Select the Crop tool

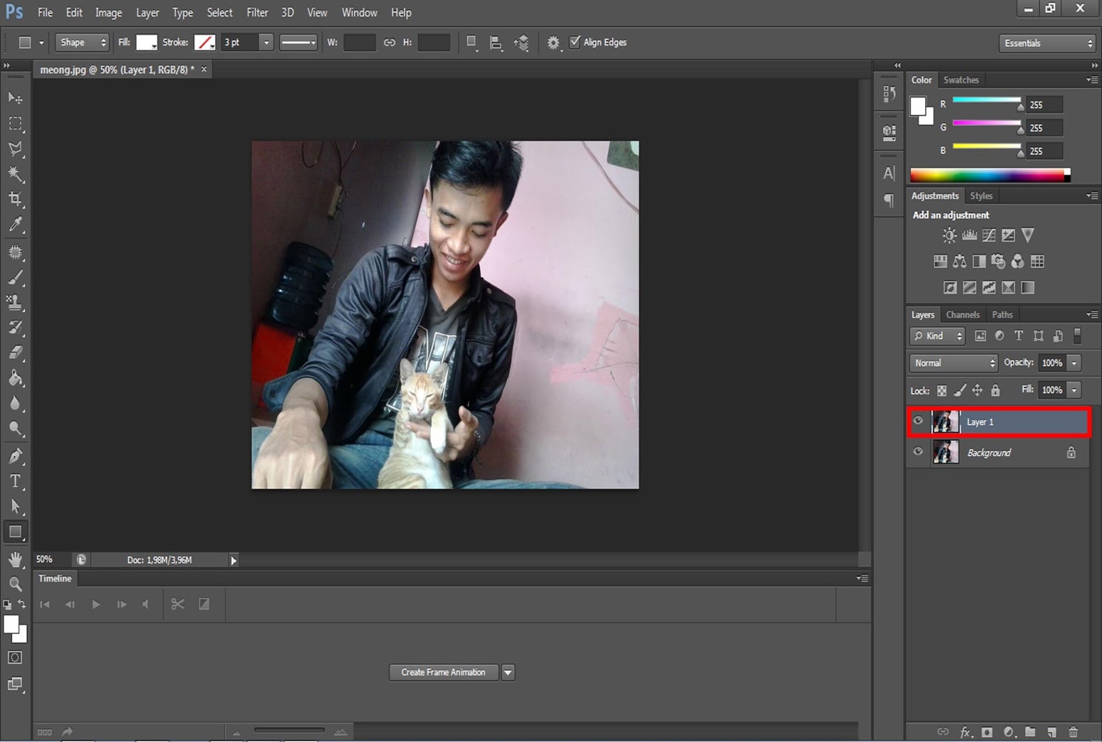[15, 199]
